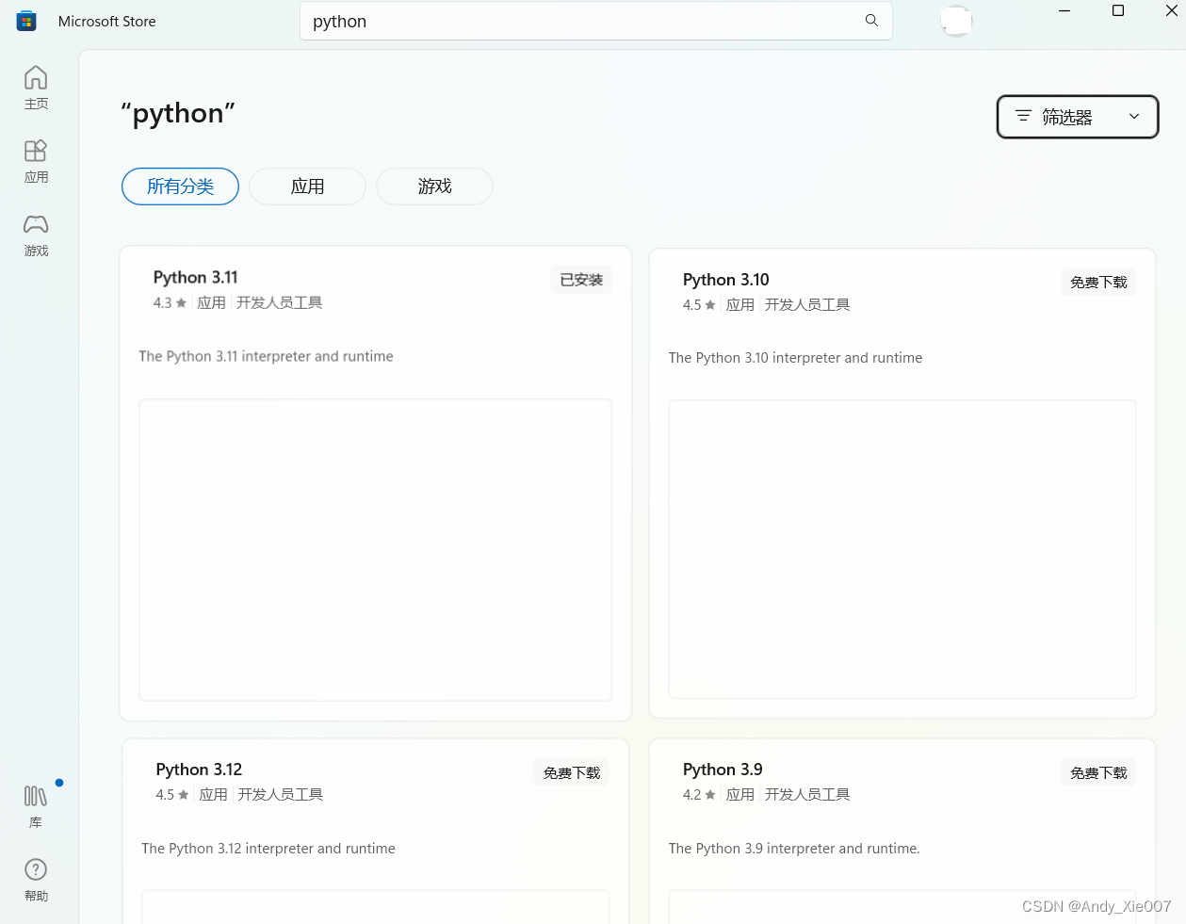Screen dimensions: 1186x924
Task: Open the Games section in sidebar
Action: 36,235
